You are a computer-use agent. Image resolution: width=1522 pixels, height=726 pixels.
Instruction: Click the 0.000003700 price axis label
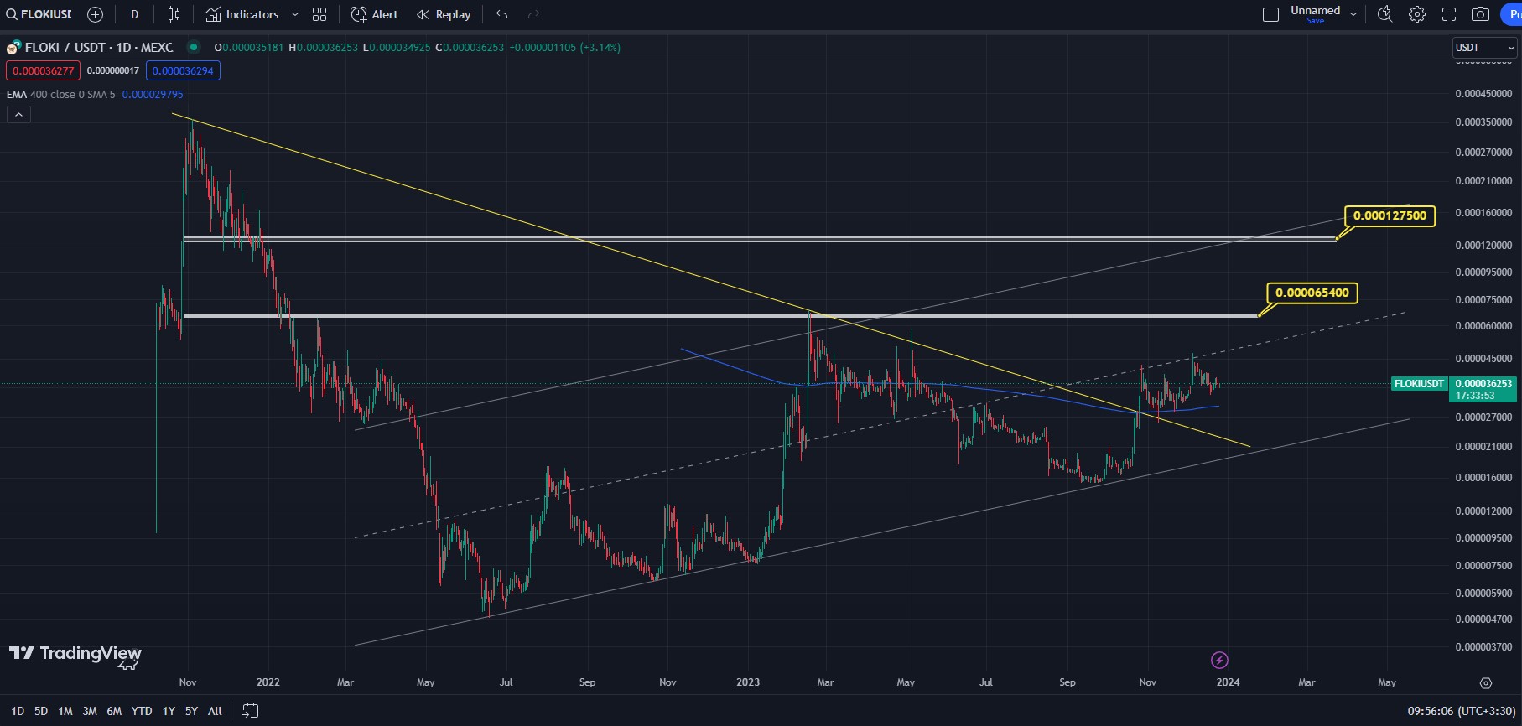(x=1483, y=647)
